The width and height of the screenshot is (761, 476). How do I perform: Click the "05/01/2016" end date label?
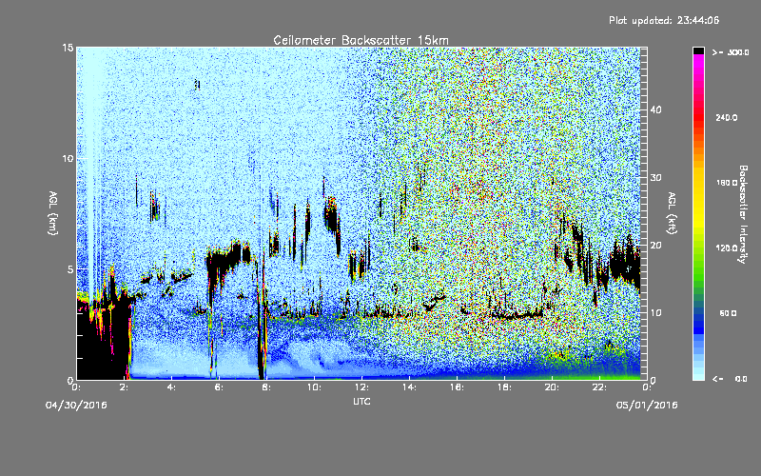tap(647, 406)
